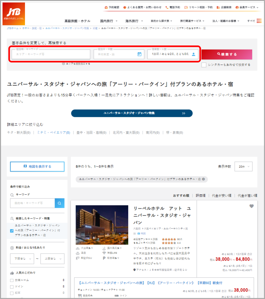Open よくある質問・お問い合わせ link
The image size is (265, 299).
142,8
